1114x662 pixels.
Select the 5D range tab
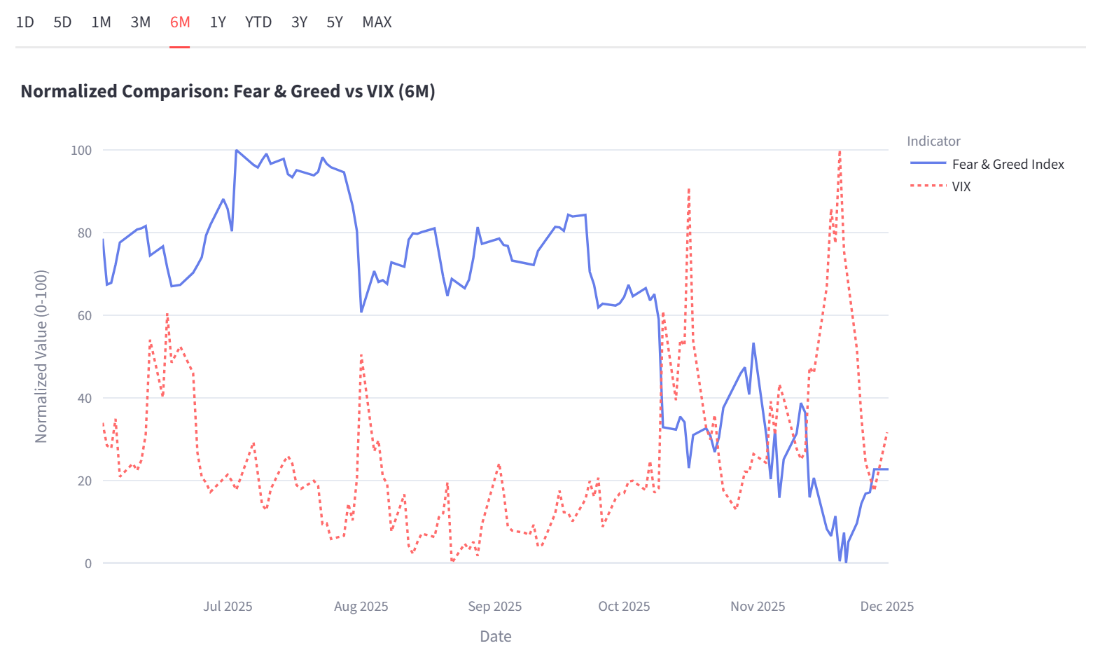[x=62, y=22]
